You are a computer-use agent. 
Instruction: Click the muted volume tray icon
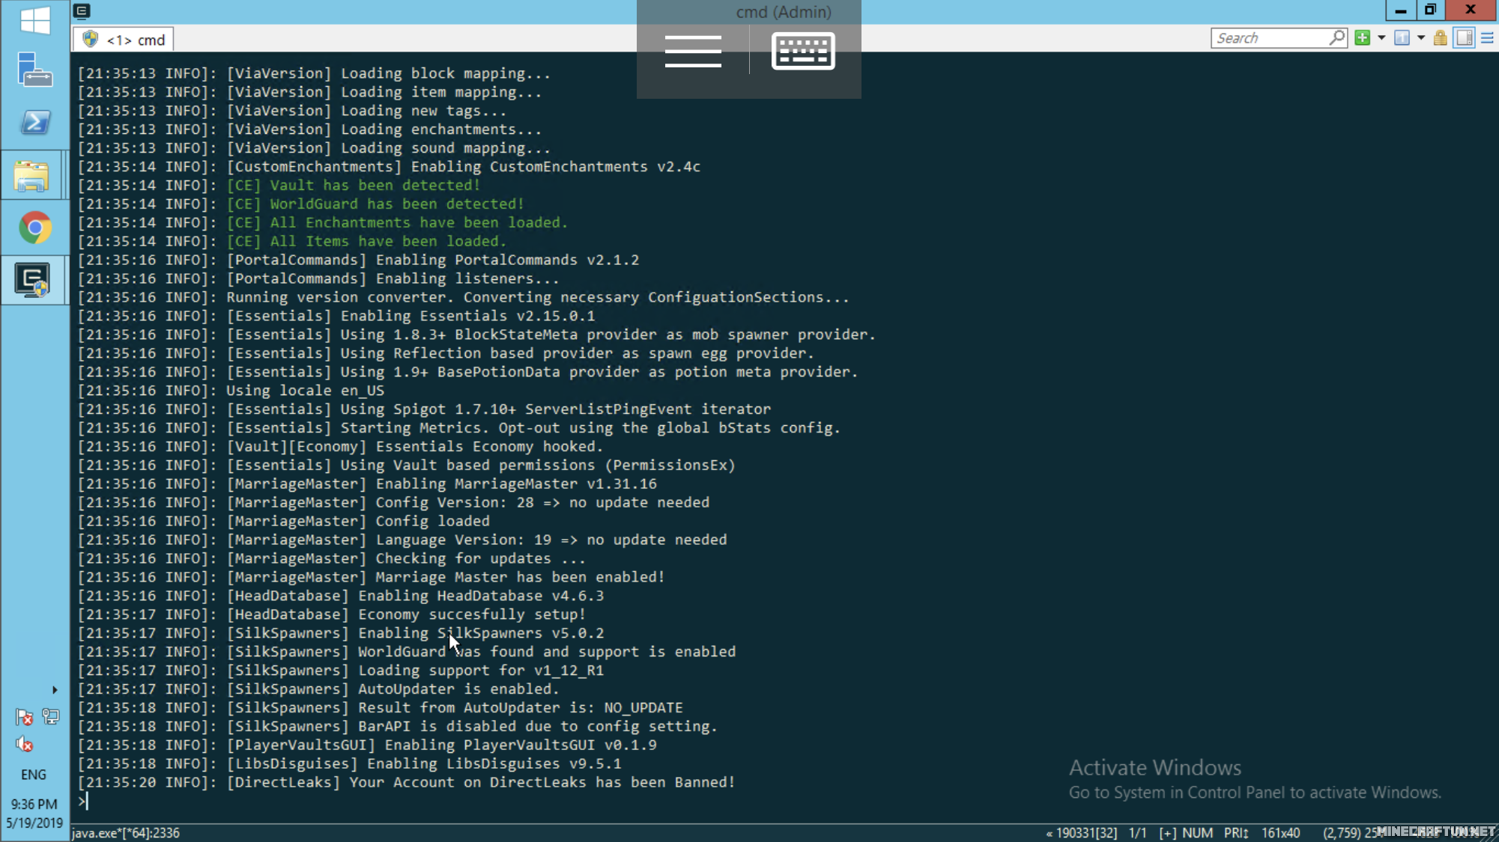pyautogui.click(x=24, y=744)
